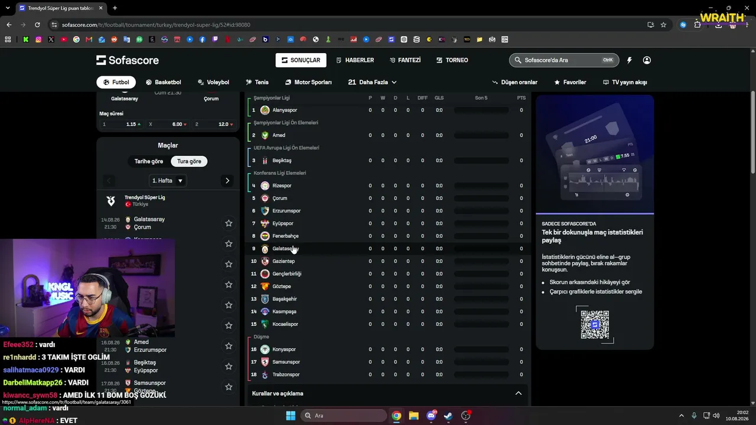Open the TORNEO tab
Viewport: 756px width, 425px height.
pos(452,60)
